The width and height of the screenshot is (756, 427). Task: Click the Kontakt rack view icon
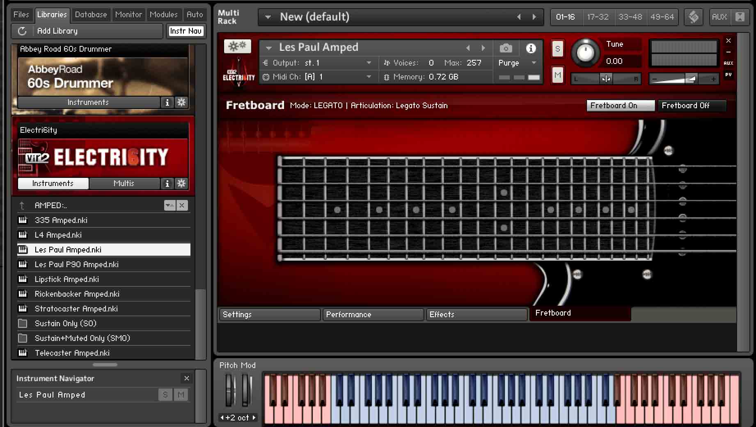(x=694, y=17)
